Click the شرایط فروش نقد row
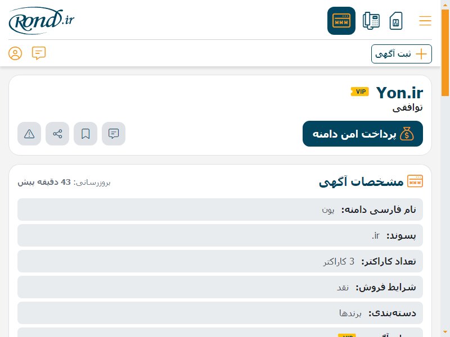The width and height of the screenshot is (450, 337). point(220,287)
